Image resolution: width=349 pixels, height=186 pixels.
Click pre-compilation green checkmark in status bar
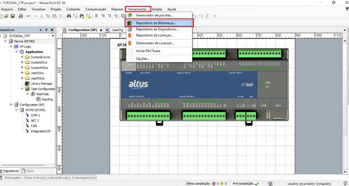[x=257, y=184]
